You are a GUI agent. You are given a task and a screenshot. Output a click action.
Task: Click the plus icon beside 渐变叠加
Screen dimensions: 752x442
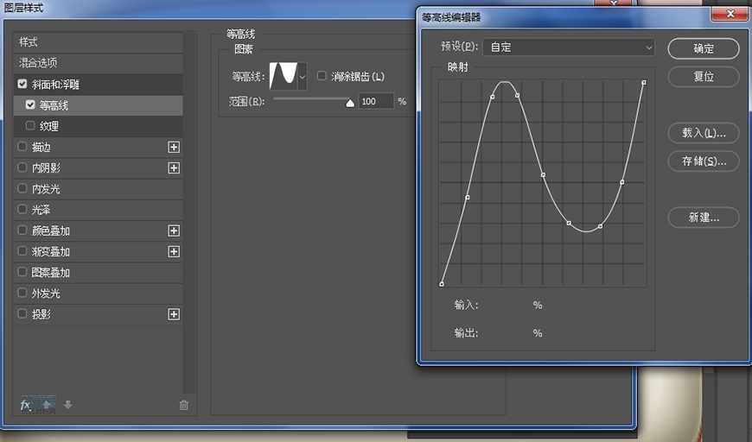point(174,252)
